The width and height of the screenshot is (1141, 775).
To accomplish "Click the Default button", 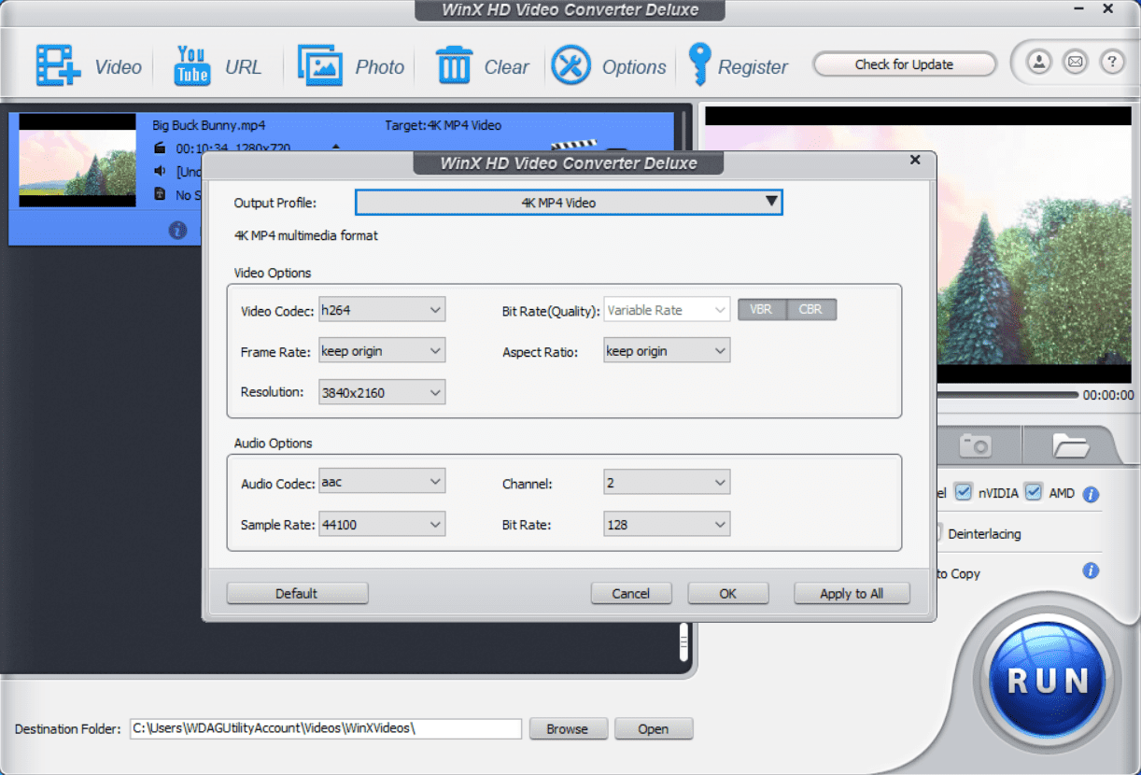I will [297, 593].
